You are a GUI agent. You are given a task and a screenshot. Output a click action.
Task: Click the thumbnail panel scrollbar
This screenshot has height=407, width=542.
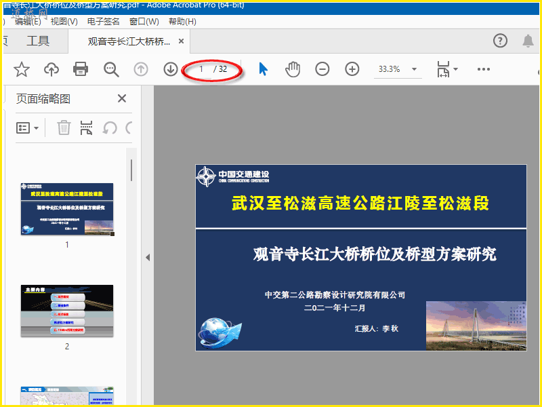point(131,170)
